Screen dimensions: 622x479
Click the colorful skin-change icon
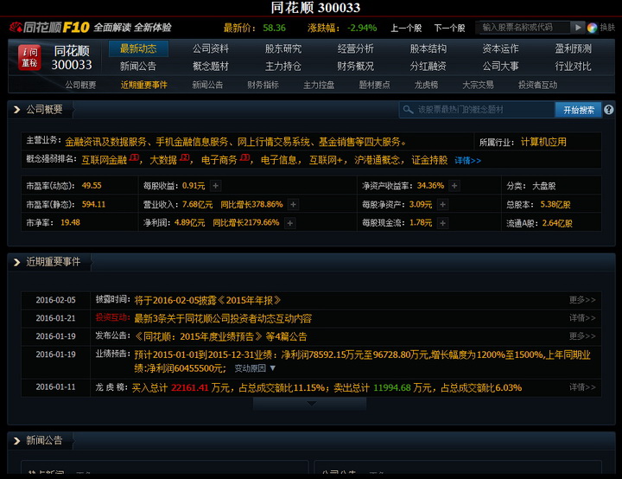592,28
